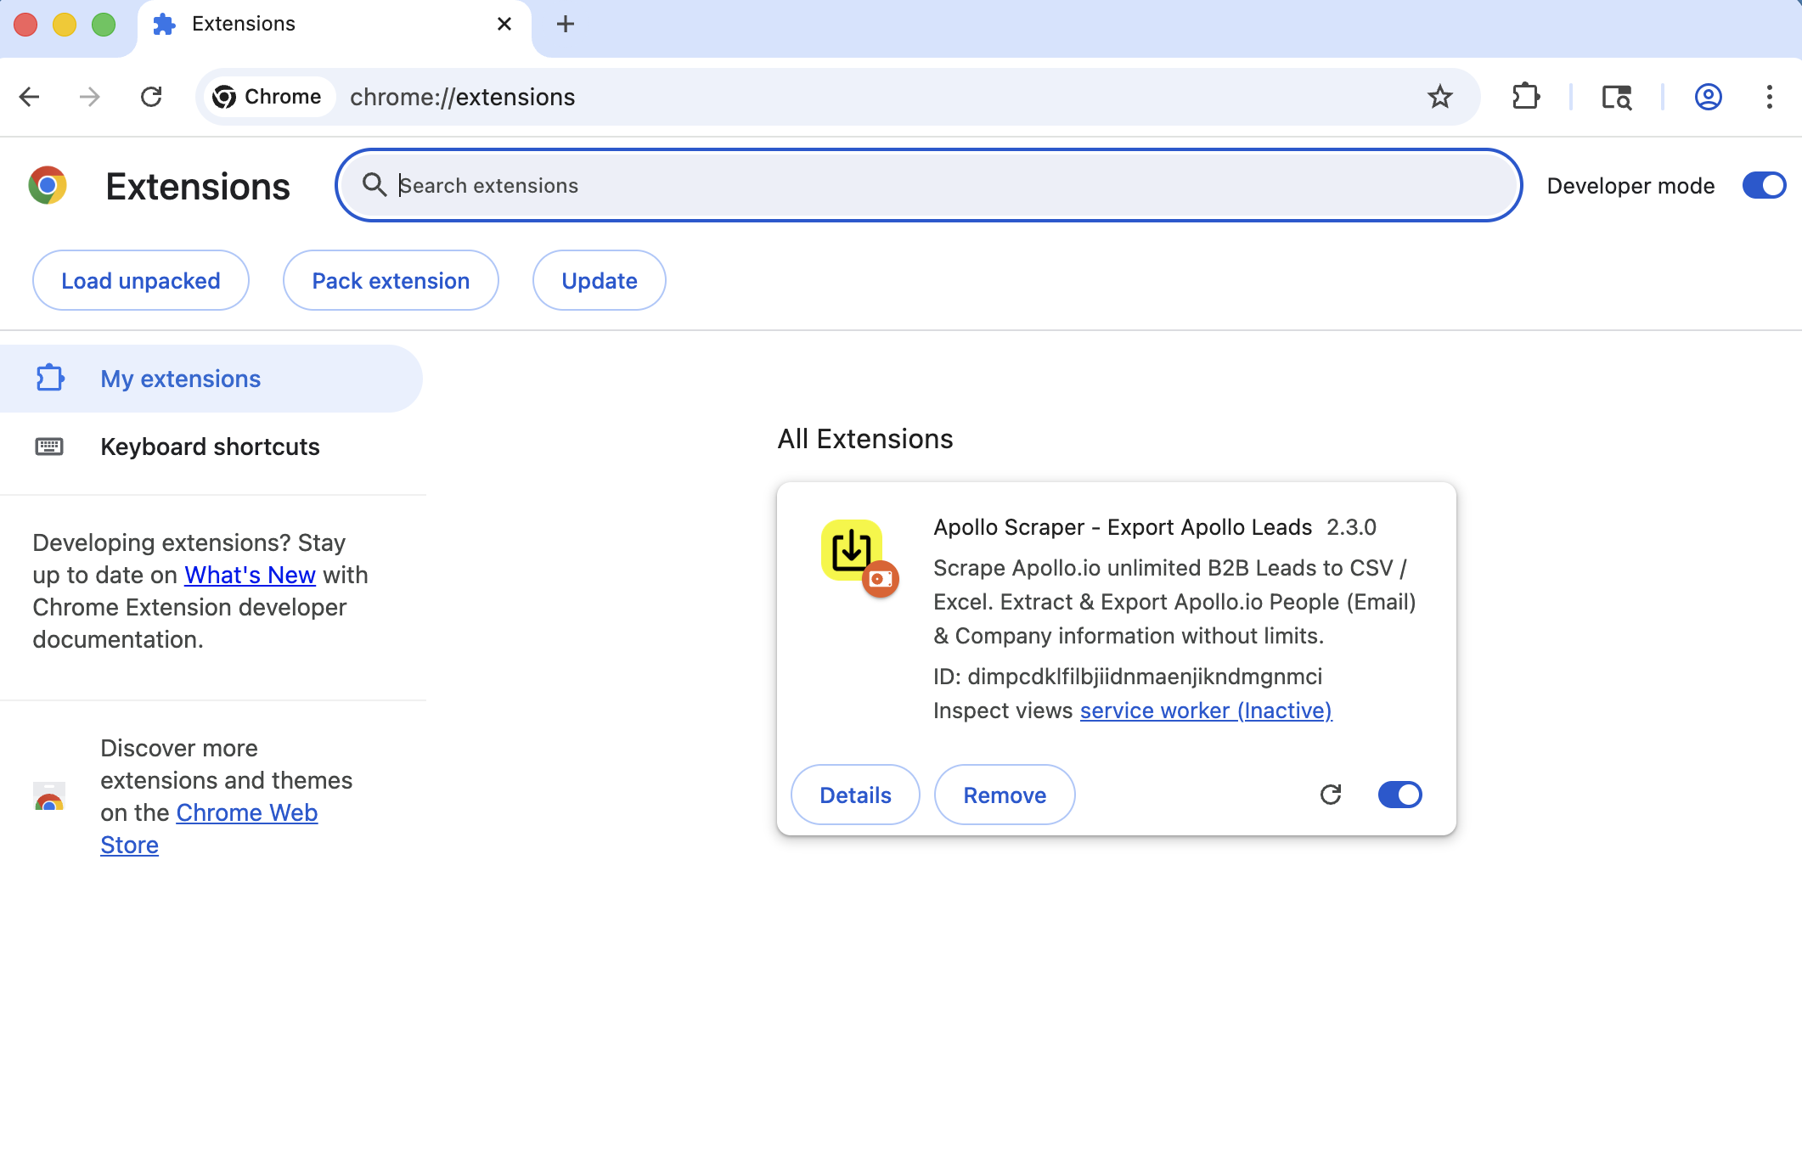
Task: Click the Chrome logo beside Extensions title
Action: coord(48,185)
